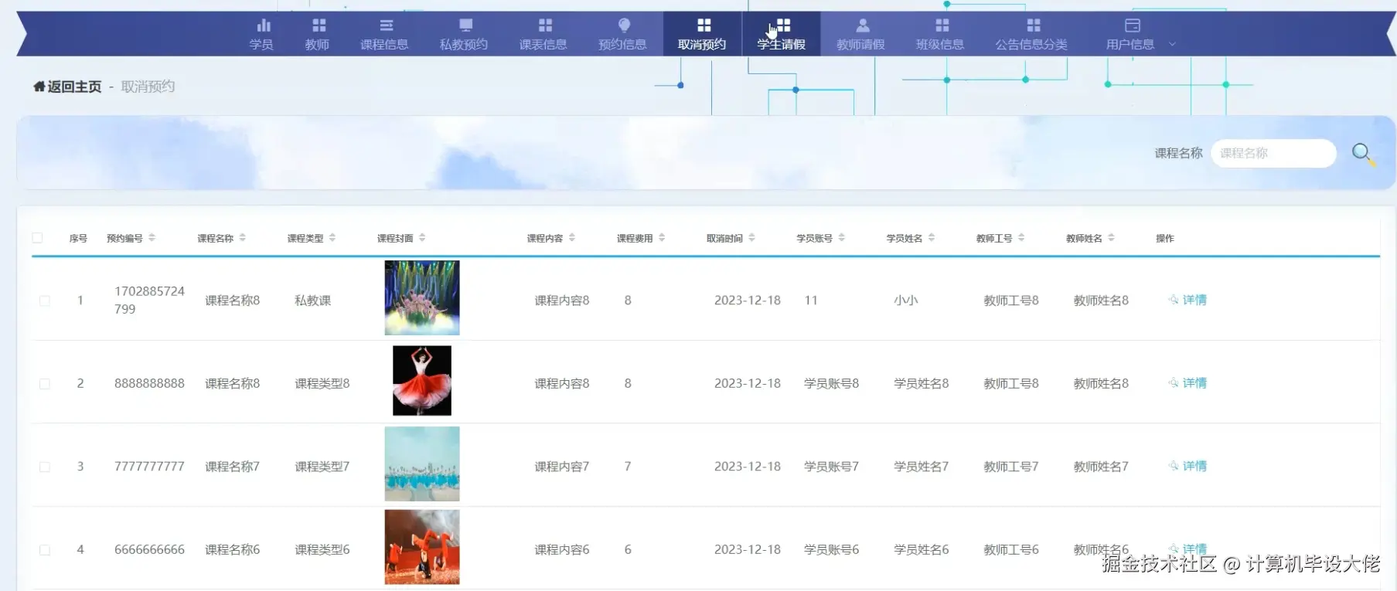The height and width of the screenshot is (591, 1397).
Task: Open red dancer cover in row 2
Action: click(422, 381)
